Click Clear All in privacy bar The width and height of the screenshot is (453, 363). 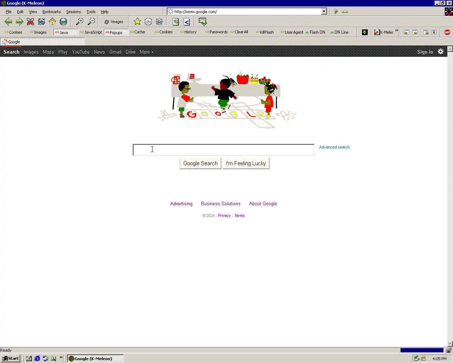tap(239, 32)
